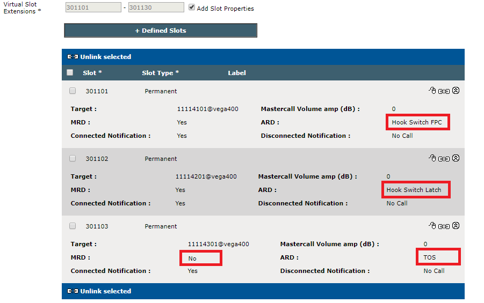484x303 pixels.
Task: Click the extension start field 301101
Action: point(93,8)
